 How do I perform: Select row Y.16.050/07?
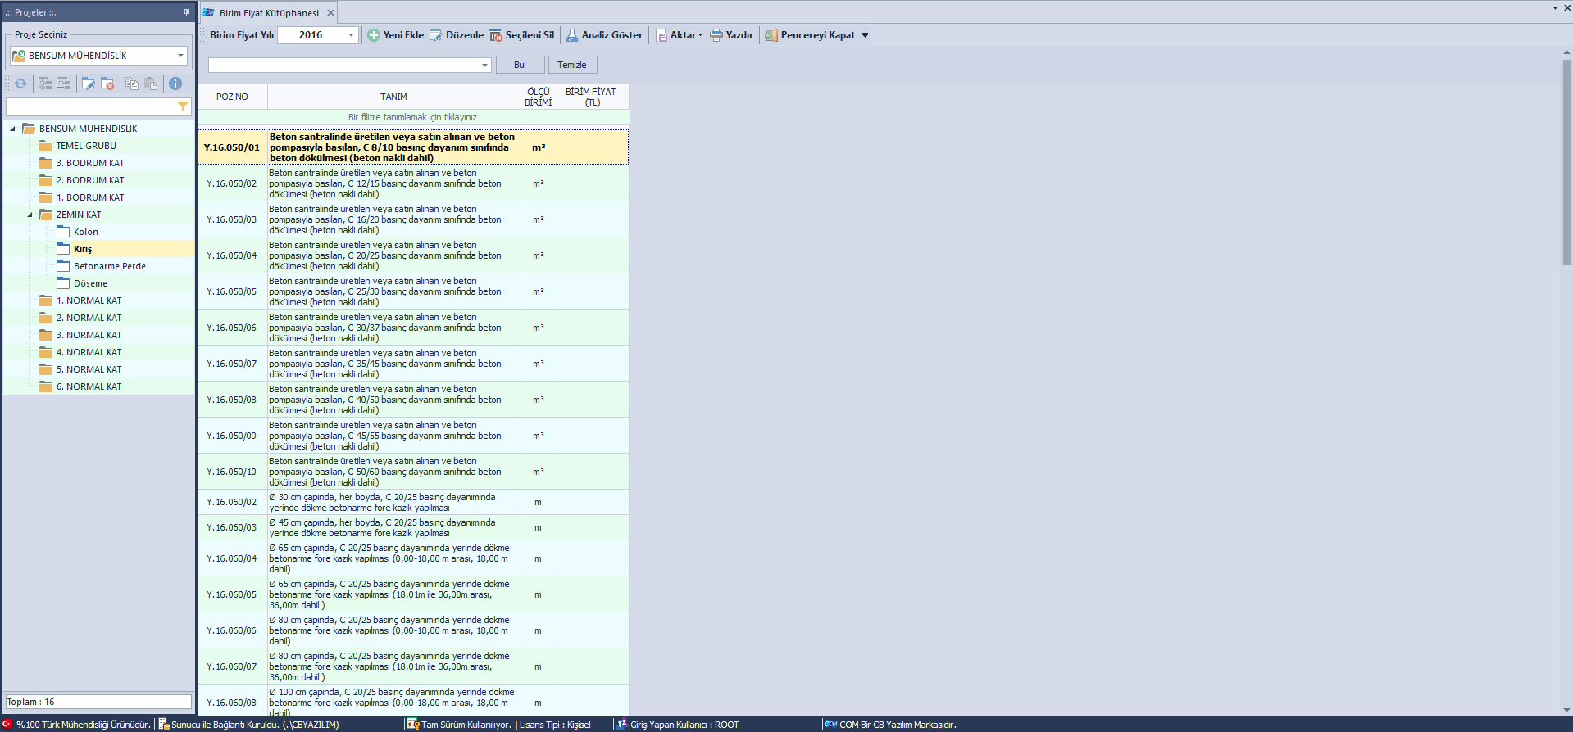click(412, 364)
